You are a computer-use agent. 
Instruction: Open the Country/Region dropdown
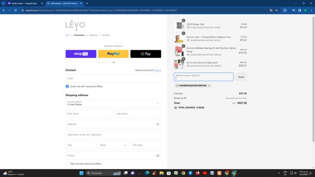tap(113, 103)
